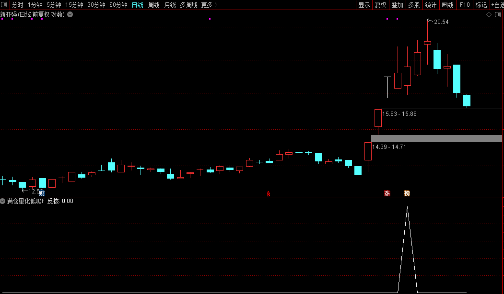Screen dimensions: 504x294
Task: Select the candlestick at the 20.54 peak
Action: coord(427,43)
